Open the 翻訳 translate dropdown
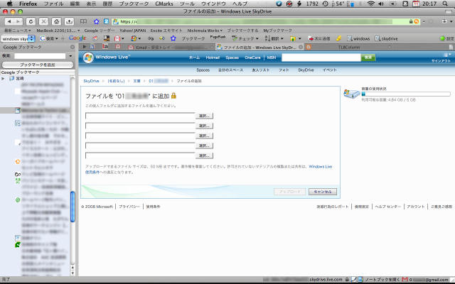455x284 pixels. coord(282,38)
